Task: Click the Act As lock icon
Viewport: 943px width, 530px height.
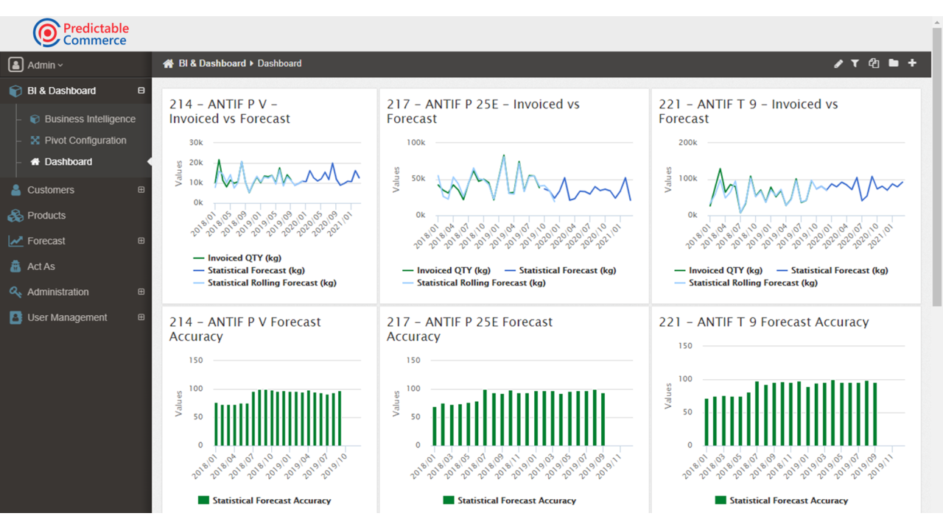Action: tap(15, 266)
